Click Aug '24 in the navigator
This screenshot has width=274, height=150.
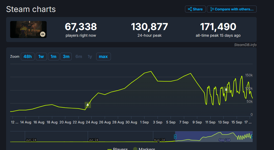(159, 140)
